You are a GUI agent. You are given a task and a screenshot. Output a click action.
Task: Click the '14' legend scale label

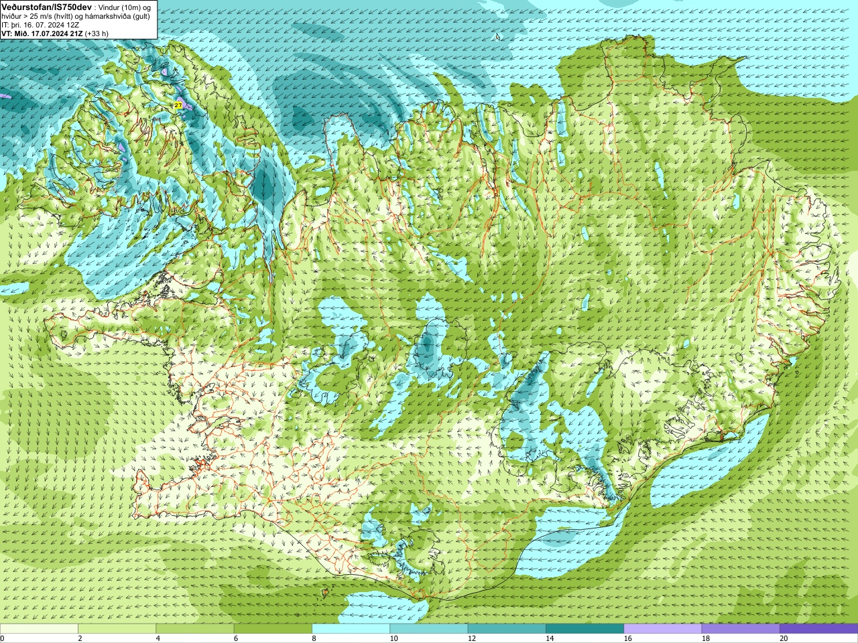[x=550, y=638]
